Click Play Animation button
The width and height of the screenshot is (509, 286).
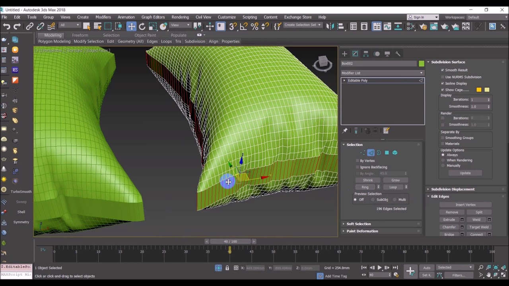(379, 268)
